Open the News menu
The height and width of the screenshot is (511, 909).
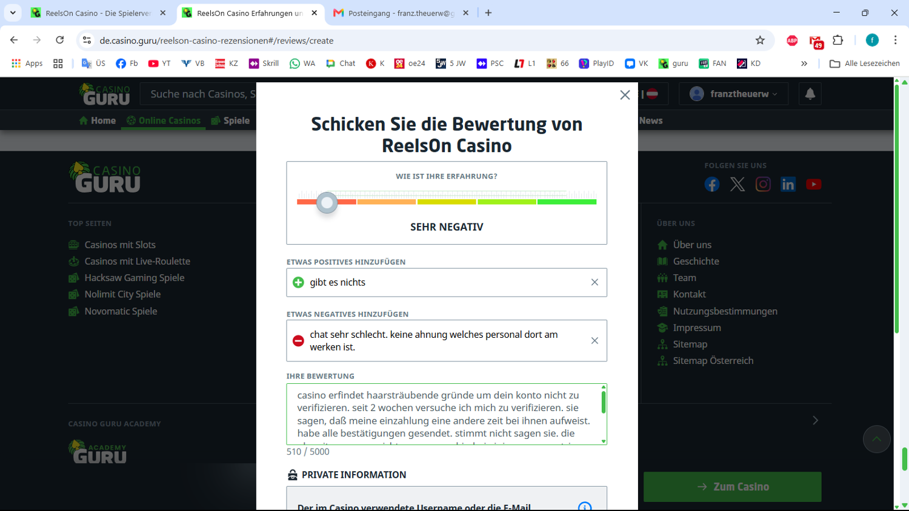tap(650, 120)
